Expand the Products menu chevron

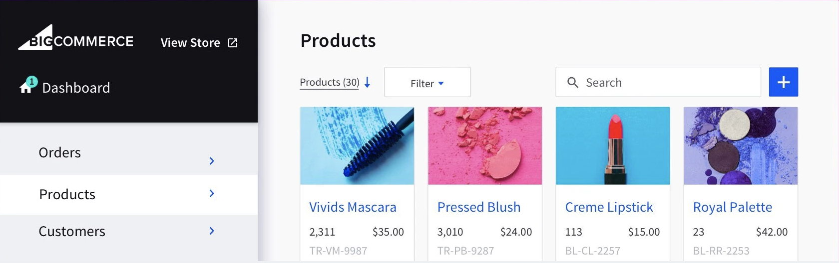pyautogui.click(x=212, y=193)
